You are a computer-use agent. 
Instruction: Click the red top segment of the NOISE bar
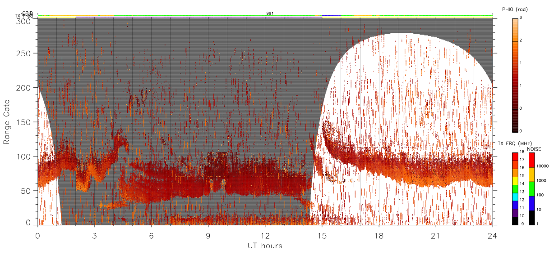pyautogui.click(x=532, y=160)
